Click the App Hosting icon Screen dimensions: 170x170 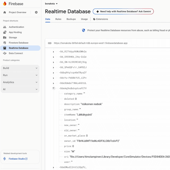click(x=5, y=32)
